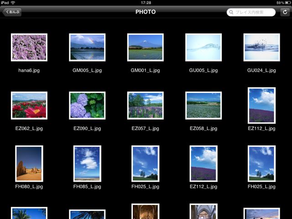Open the GM001_L.jpg Mount Fuji thumbnail
This screenshot has height=219, width=292.
[x=145, y=47]
